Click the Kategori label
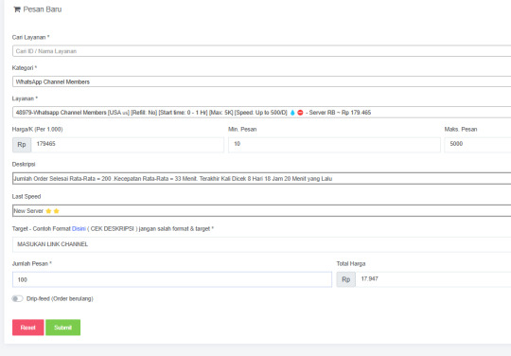The image size is (511, 356). tap(25, 68)
